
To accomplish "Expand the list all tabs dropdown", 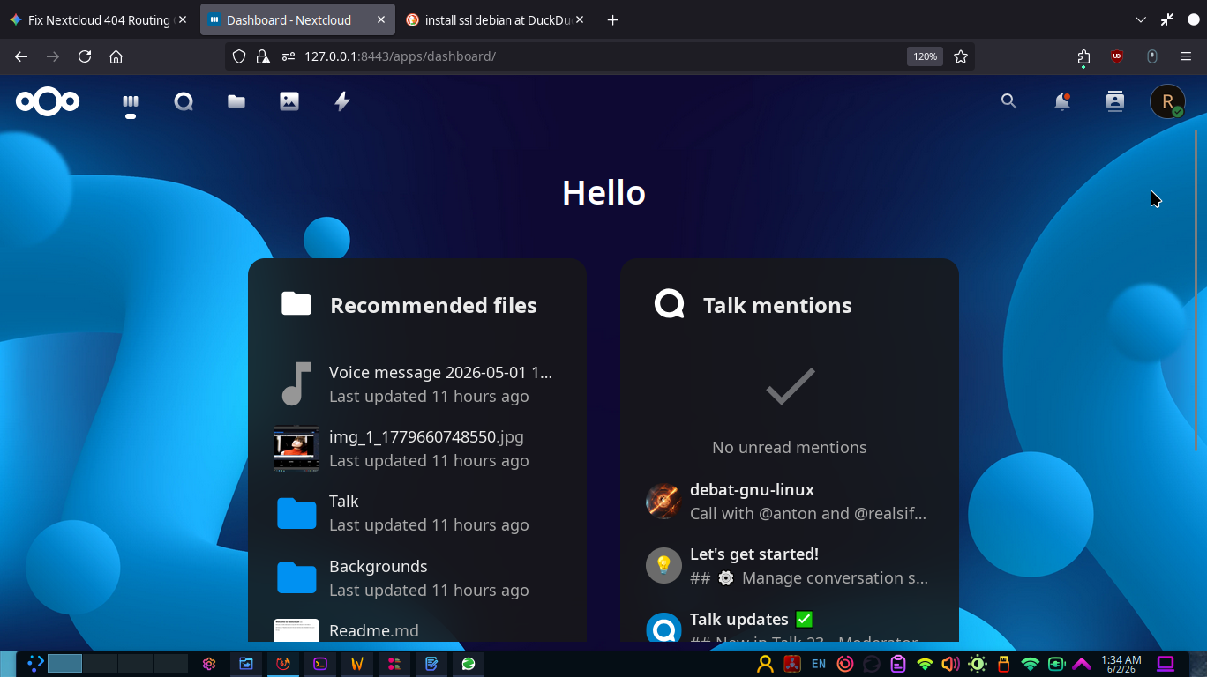I will click(x=1140, y=19).
